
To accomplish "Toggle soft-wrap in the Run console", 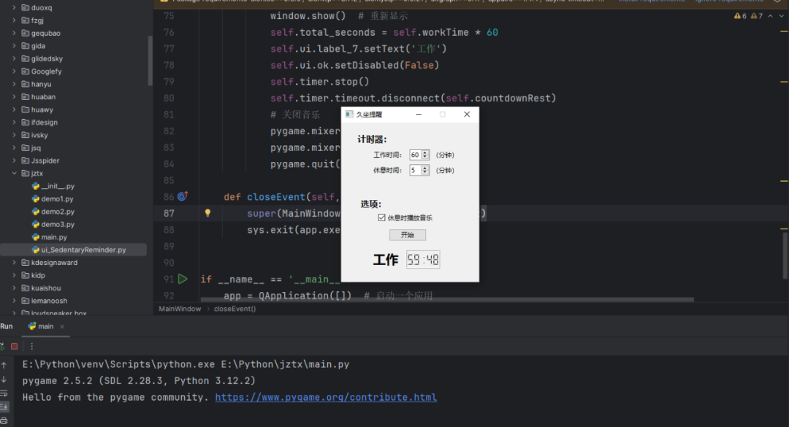I will click(x=4, y=393).
